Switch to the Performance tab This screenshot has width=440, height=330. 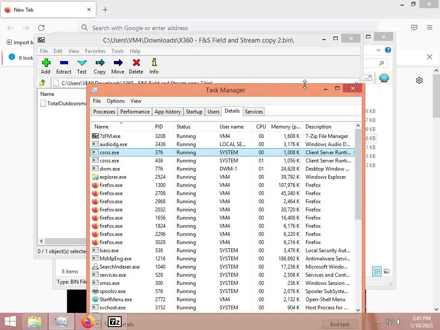135,112
